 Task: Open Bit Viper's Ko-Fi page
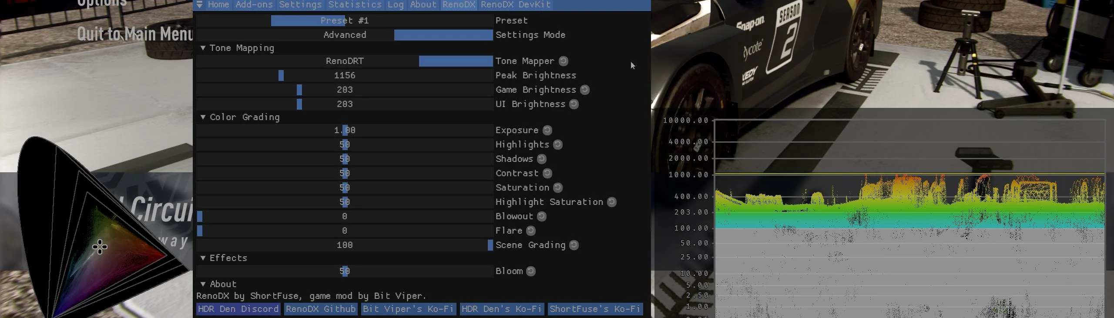(x=408, y=309)
